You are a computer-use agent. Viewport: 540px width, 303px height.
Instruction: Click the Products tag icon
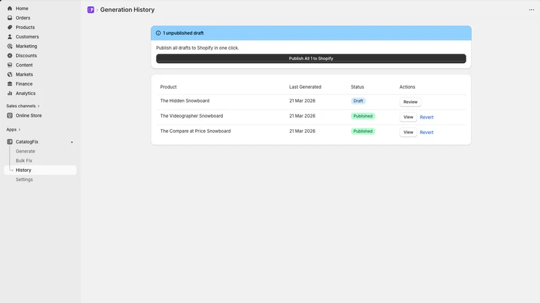click(x=9, y=27)
